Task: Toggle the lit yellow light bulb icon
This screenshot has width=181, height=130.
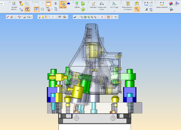Action: 43,17
